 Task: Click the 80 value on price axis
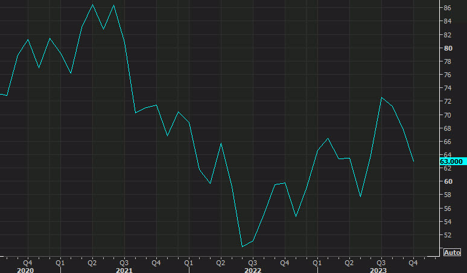447,48
